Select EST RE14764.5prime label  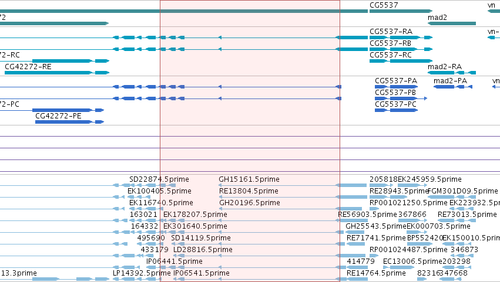point(376,274)
